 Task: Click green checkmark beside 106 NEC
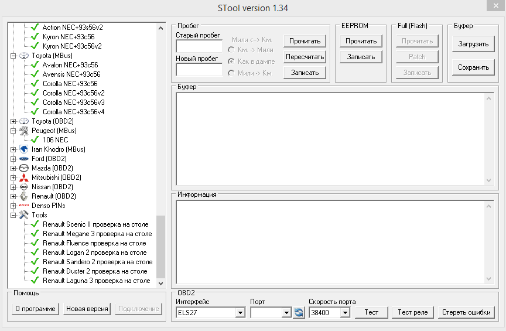[x=35, y=140]
